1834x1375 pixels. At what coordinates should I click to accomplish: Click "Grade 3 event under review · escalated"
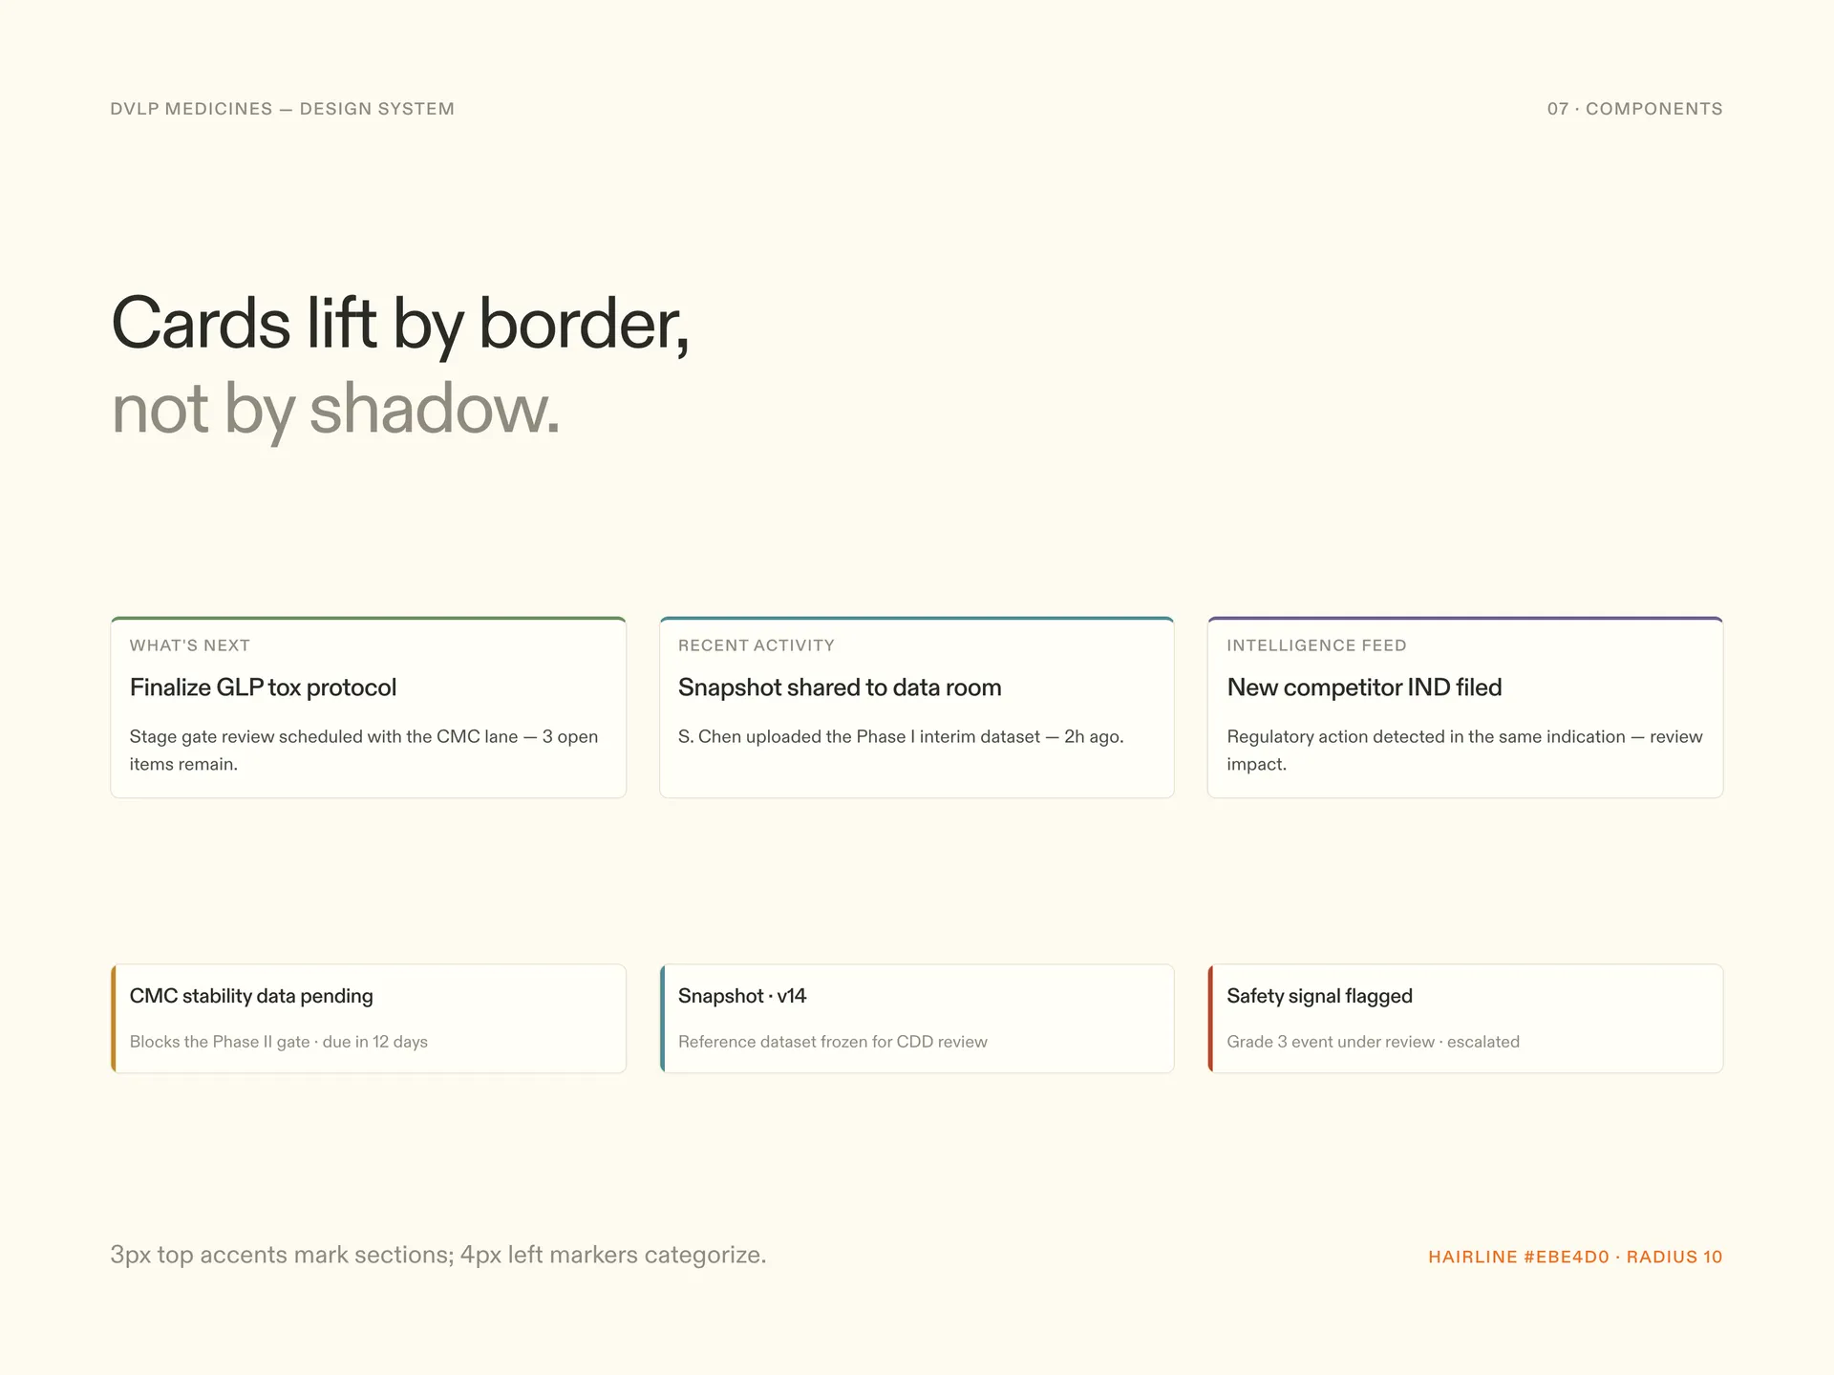point(1373,1042)
